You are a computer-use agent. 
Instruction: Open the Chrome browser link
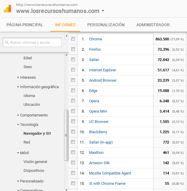96,39
